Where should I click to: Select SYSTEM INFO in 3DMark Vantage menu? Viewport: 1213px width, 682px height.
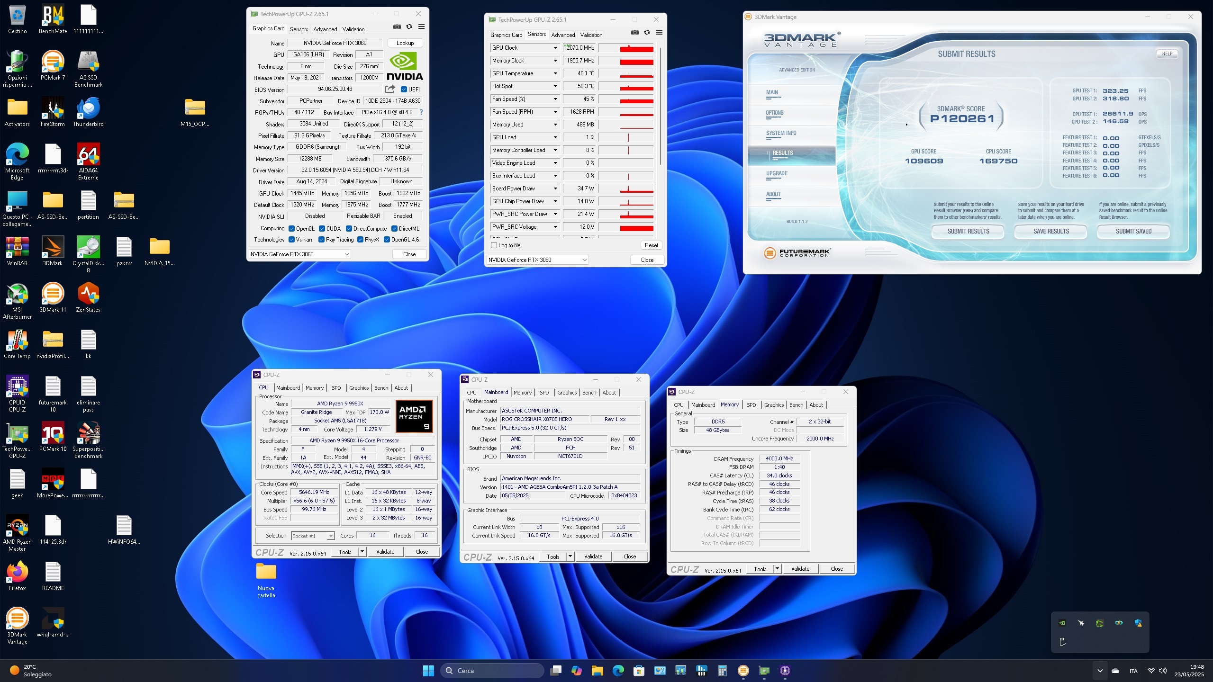pos(781,133)
